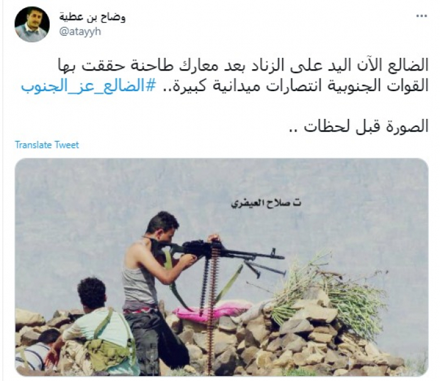
Task: Click the display name وضاح بن عطية
Action: pyautogui.click(x=92, y=17)
